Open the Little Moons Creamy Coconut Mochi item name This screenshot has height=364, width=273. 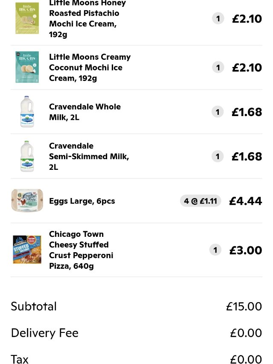point(90,67)
